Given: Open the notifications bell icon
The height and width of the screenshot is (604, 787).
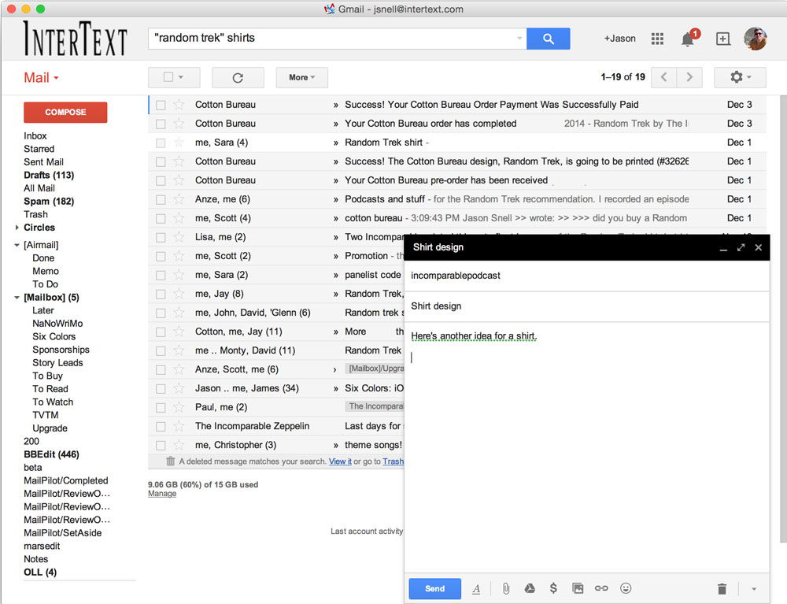Looking at the screenshot, I should (x=688, y=39).
